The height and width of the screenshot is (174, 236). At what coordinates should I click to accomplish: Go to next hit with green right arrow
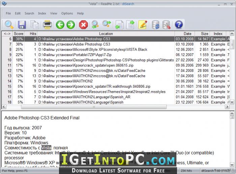(x=70, y=25)
